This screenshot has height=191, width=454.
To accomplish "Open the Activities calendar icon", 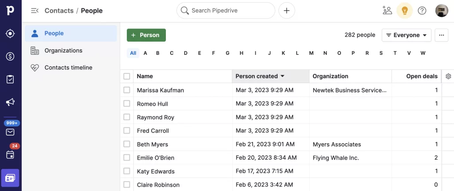I will [10, 155].
